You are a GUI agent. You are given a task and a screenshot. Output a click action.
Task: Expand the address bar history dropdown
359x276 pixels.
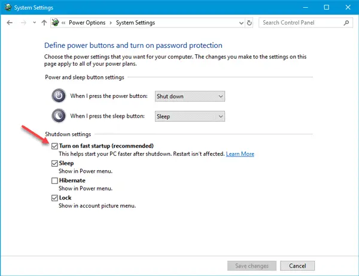point(241,23)
